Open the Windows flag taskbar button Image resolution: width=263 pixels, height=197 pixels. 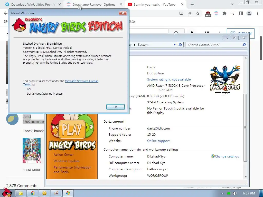click(x=68, y=193)
